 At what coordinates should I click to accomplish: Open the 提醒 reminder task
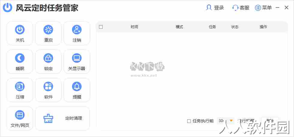[77, 90]
